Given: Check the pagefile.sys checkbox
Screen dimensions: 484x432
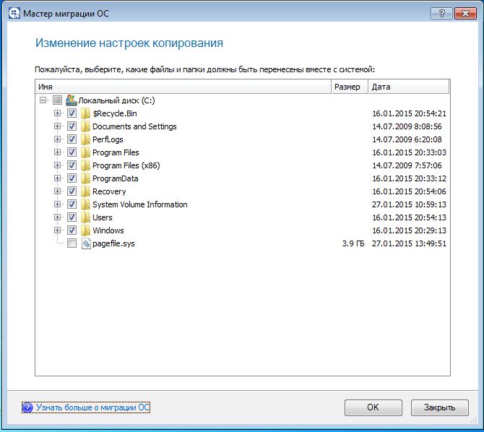Looking at the screenshot, I should pos(72,243).
